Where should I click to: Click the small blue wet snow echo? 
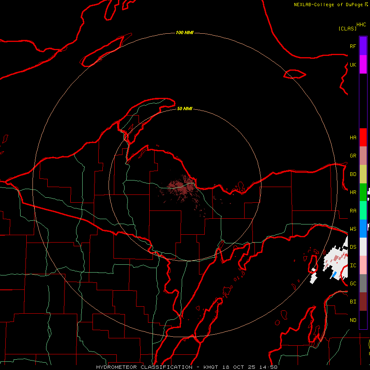[334, 275]
